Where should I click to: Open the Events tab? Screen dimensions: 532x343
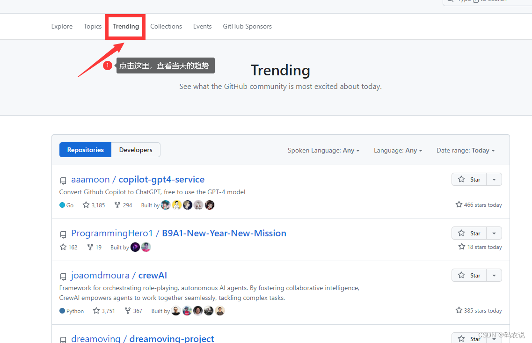tap(202, 27)
